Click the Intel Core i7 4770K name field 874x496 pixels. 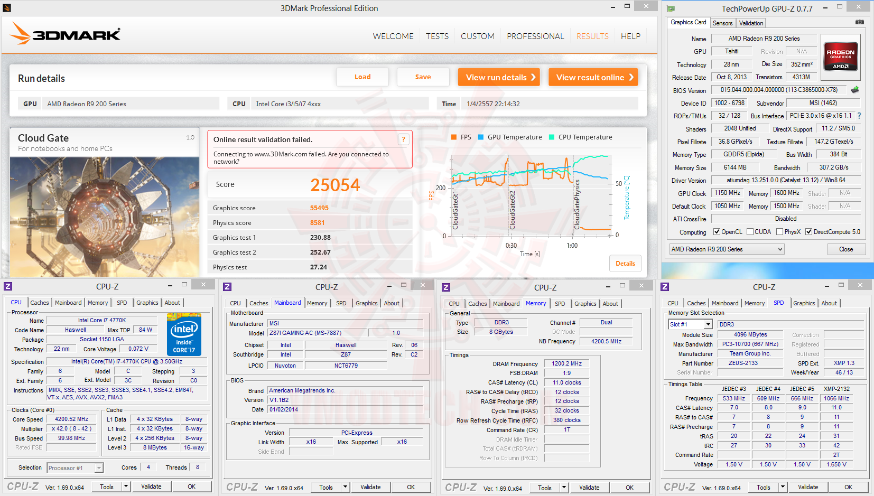click(x=102, y=320)
